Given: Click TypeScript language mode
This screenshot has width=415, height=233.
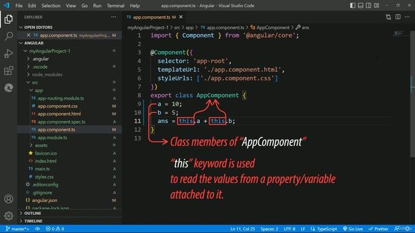Looking at the screenshot, I should 327,228.
